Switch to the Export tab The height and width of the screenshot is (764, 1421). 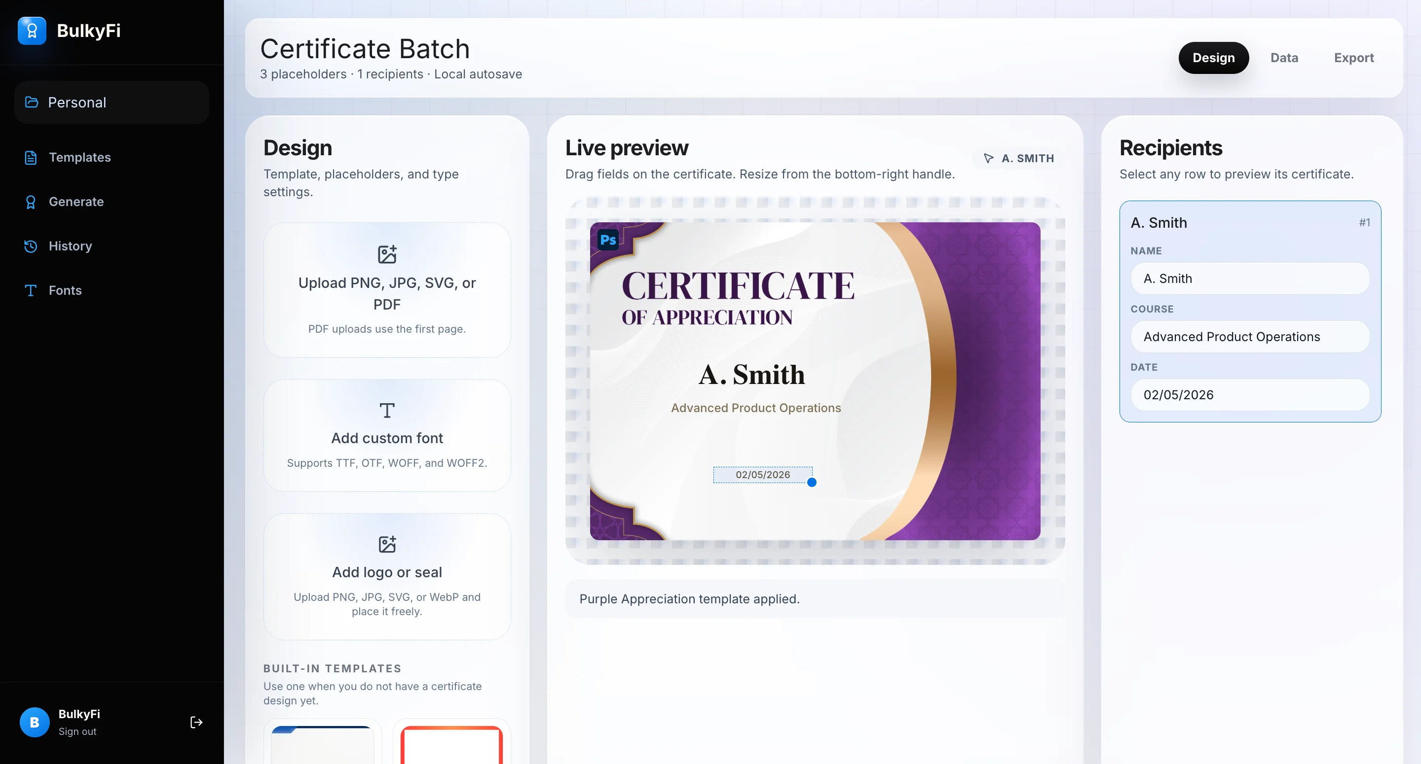coord(1354,58)
